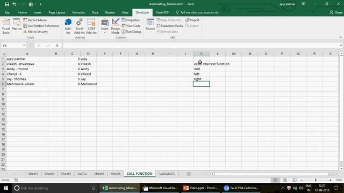
Task: Customize the Quick Access Toolbar dropdown
Action: click(x=40, y=4)
